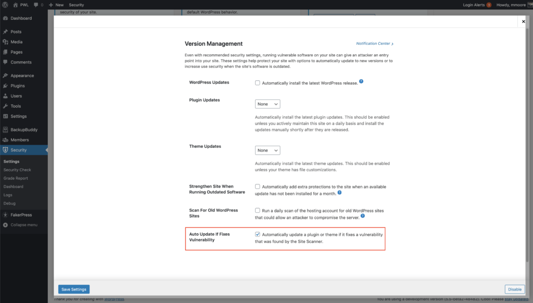
Task: Click the BackupBuddy icon
Action: tap(5, 130)
